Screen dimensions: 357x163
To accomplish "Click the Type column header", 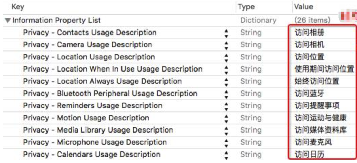I will tap(246, 7).
